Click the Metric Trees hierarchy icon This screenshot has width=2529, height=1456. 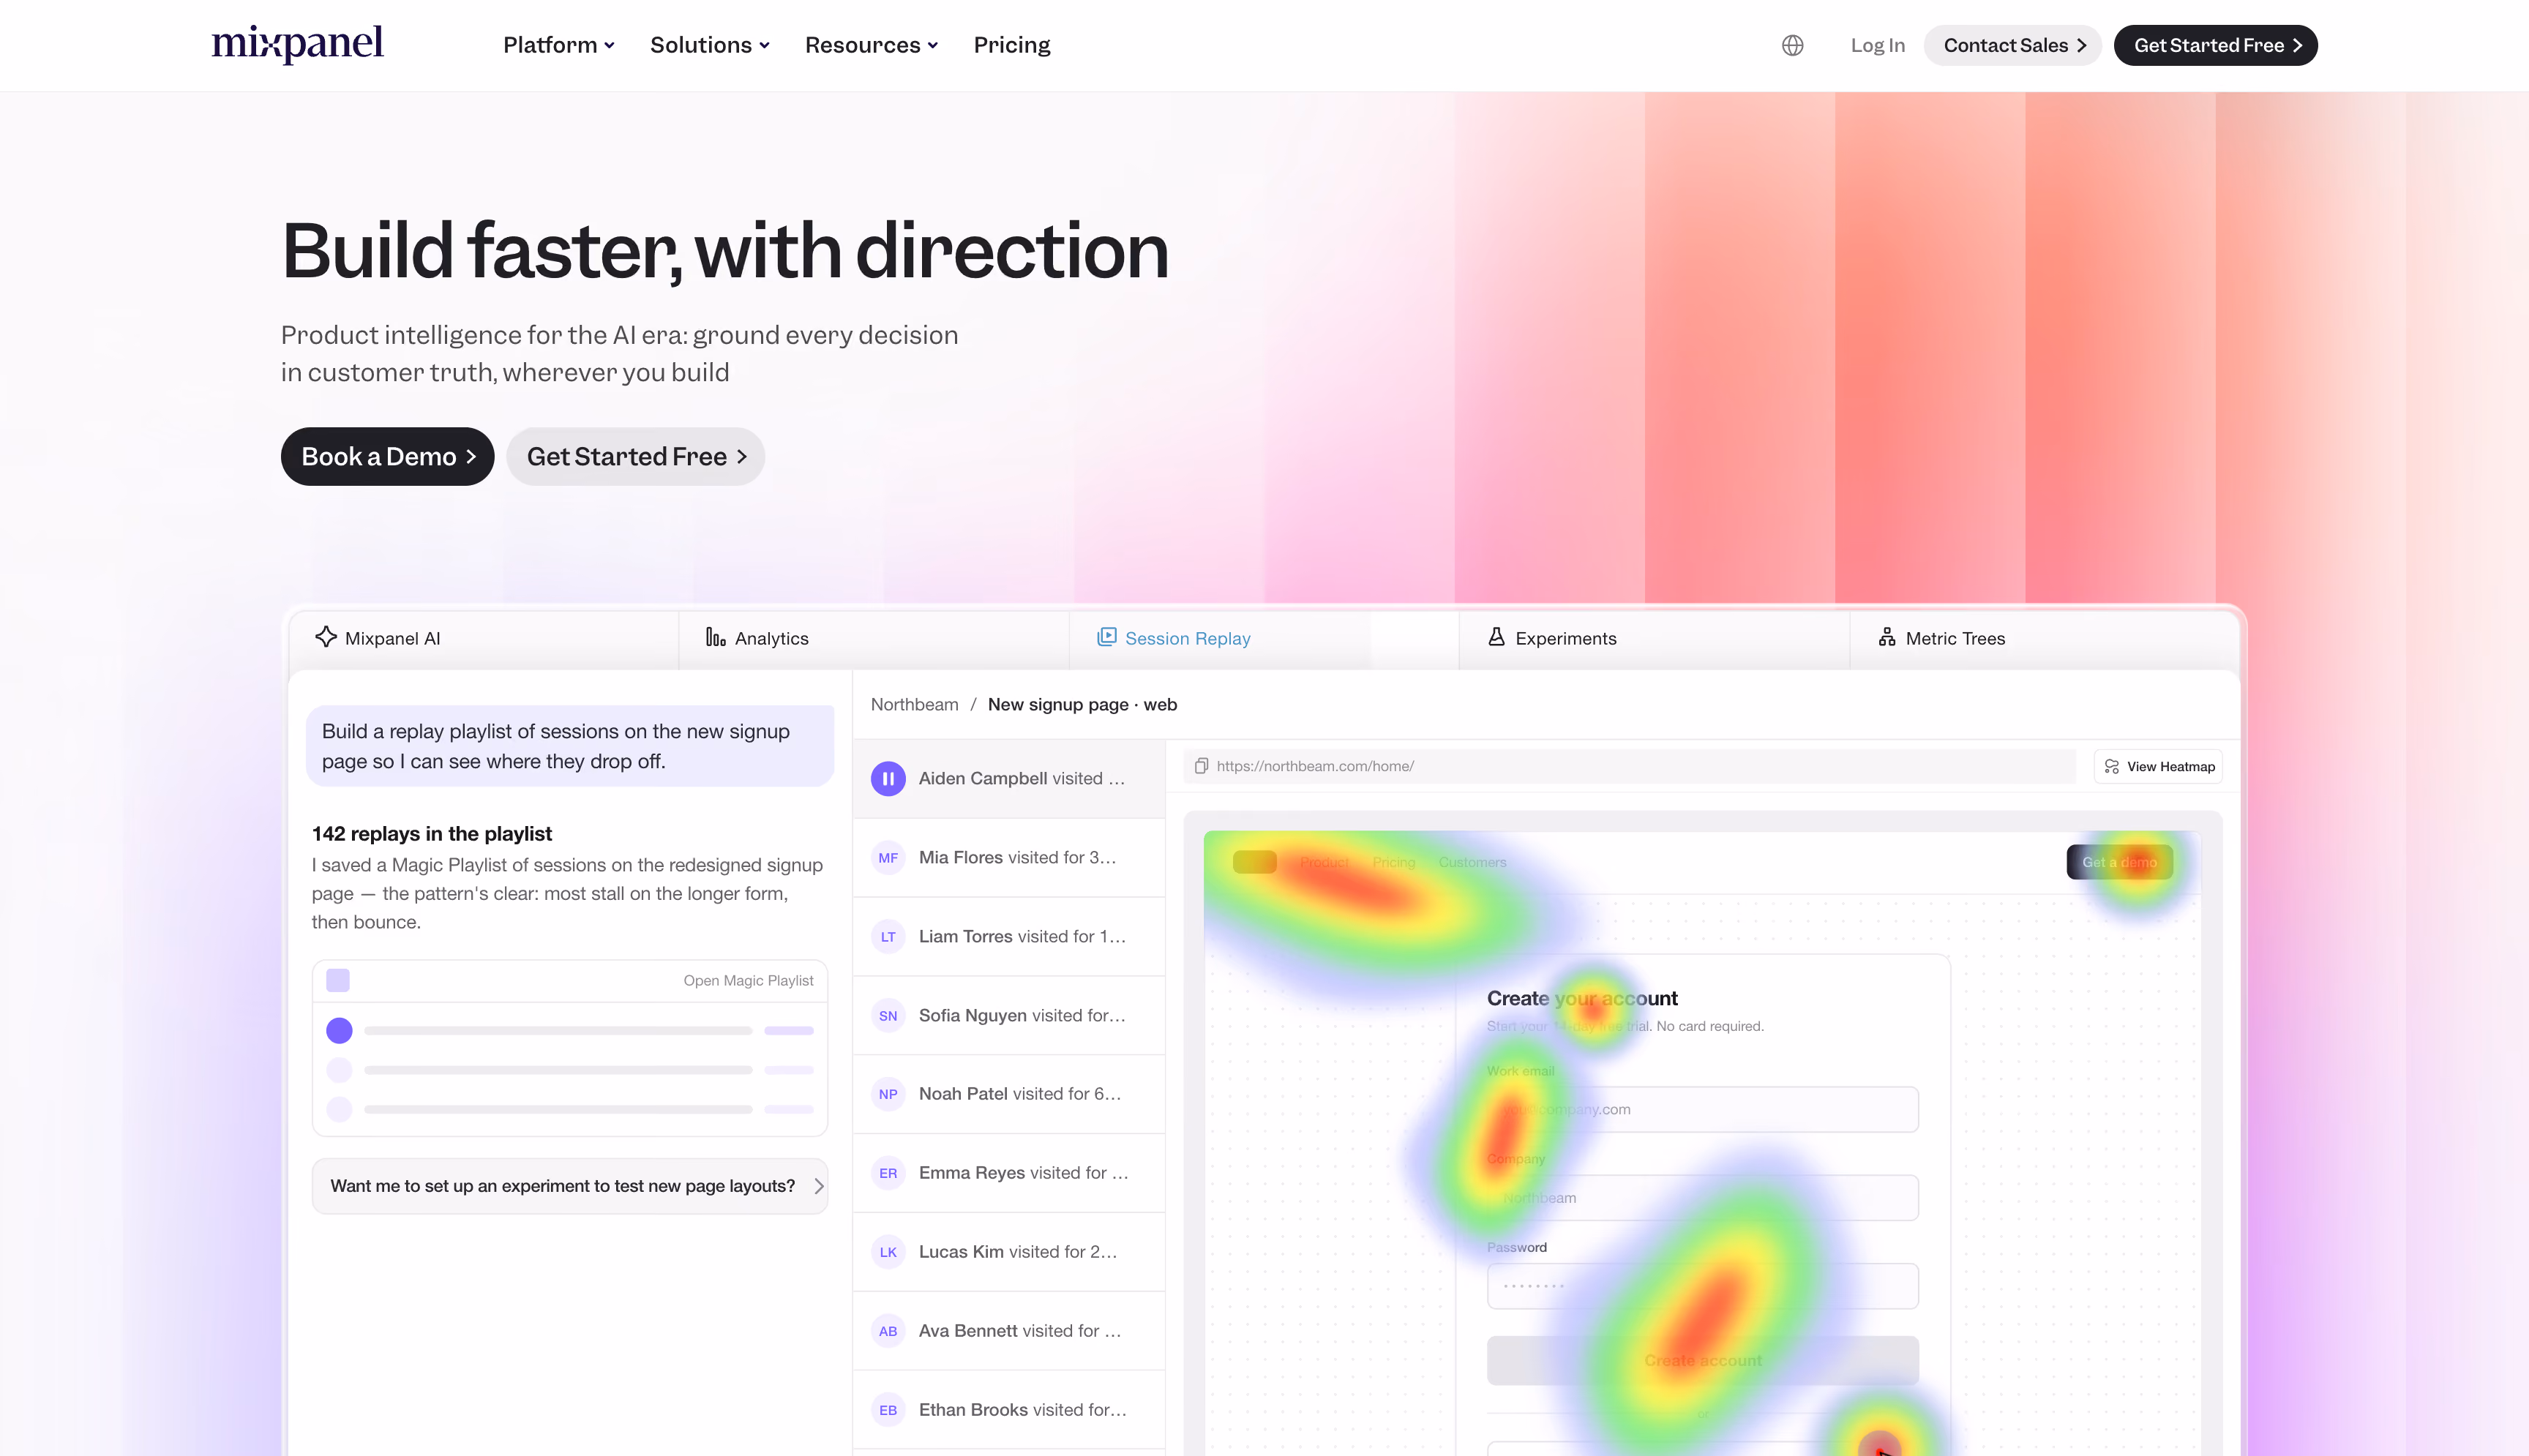click(x=1886, y=637)
